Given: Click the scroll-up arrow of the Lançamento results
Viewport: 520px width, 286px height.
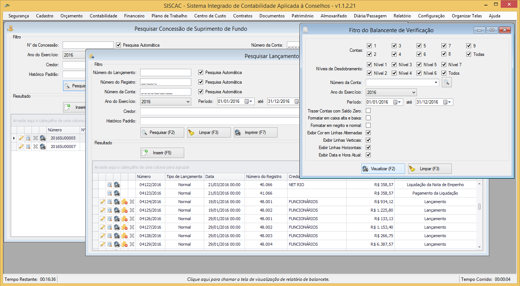Looking at the screenshot, I should (479, 183).
